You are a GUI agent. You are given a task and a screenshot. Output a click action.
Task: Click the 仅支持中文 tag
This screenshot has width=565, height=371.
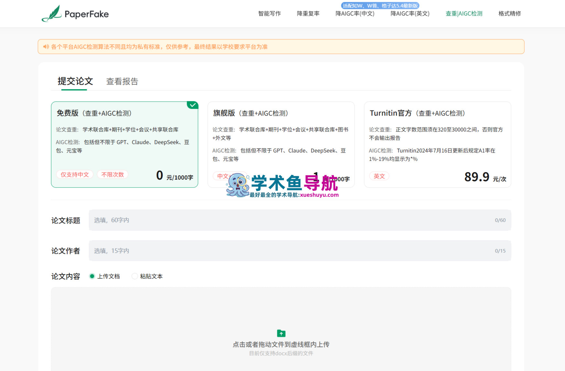coord(75,174)
